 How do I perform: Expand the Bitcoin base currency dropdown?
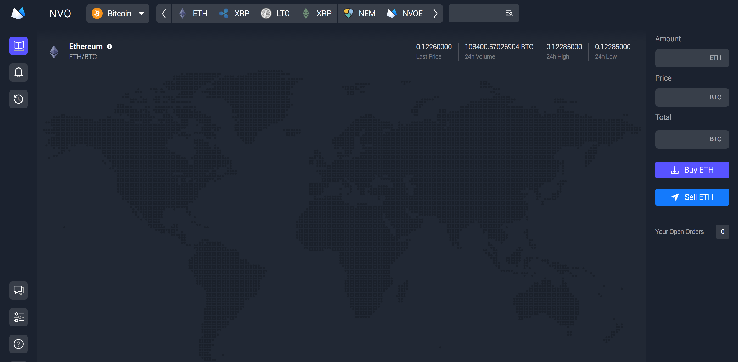tap(118, 13)
